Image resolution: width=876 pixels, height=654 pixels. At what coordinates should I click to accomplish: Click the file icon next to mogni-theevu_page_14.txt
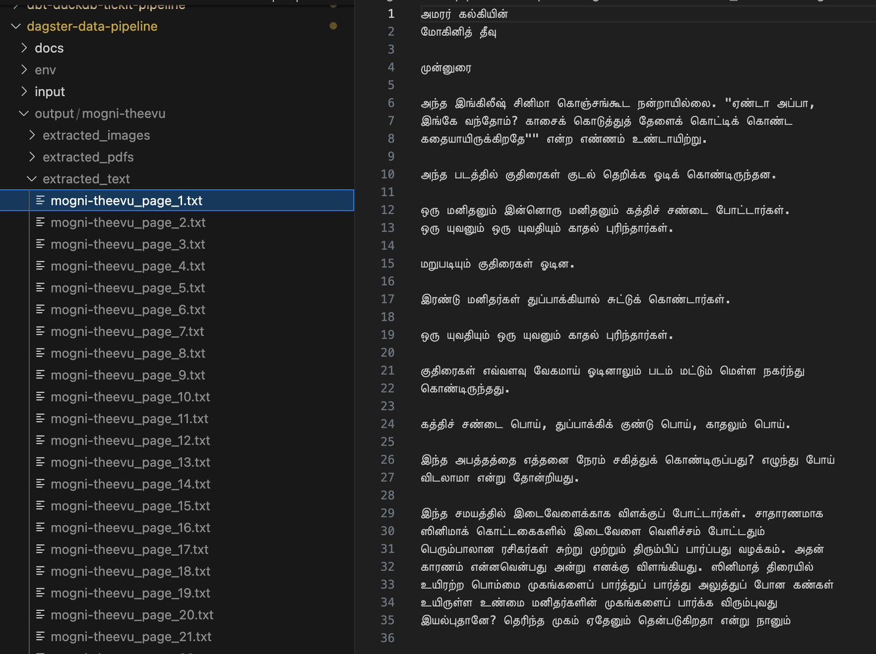(x=41, y=484)
